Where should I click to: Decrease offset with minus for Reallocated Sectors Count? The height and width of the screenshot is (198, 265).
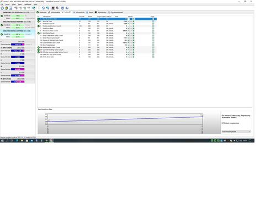click(x=129, y=26)
